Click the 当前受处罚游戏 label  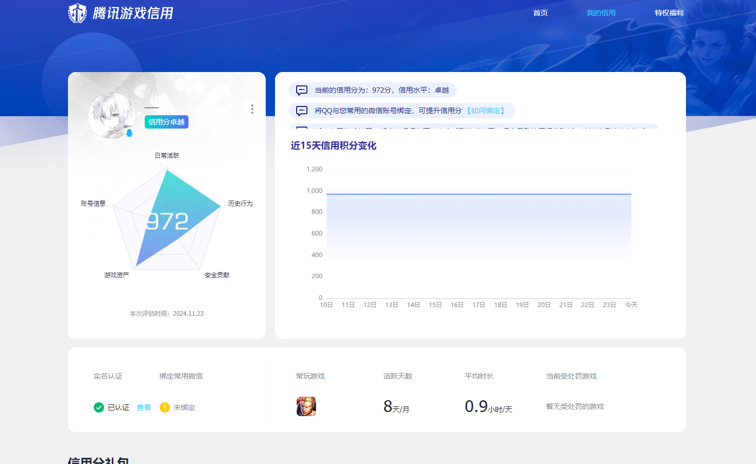[x=571, y=376]
